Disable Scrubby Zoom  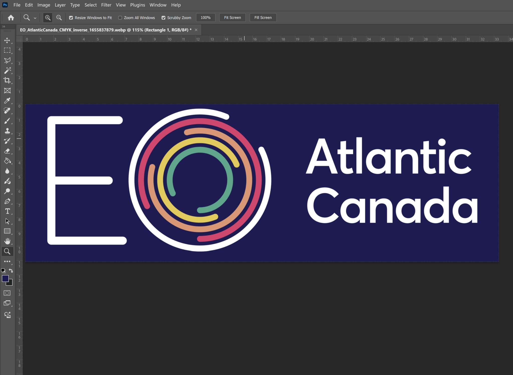[164, 18]
